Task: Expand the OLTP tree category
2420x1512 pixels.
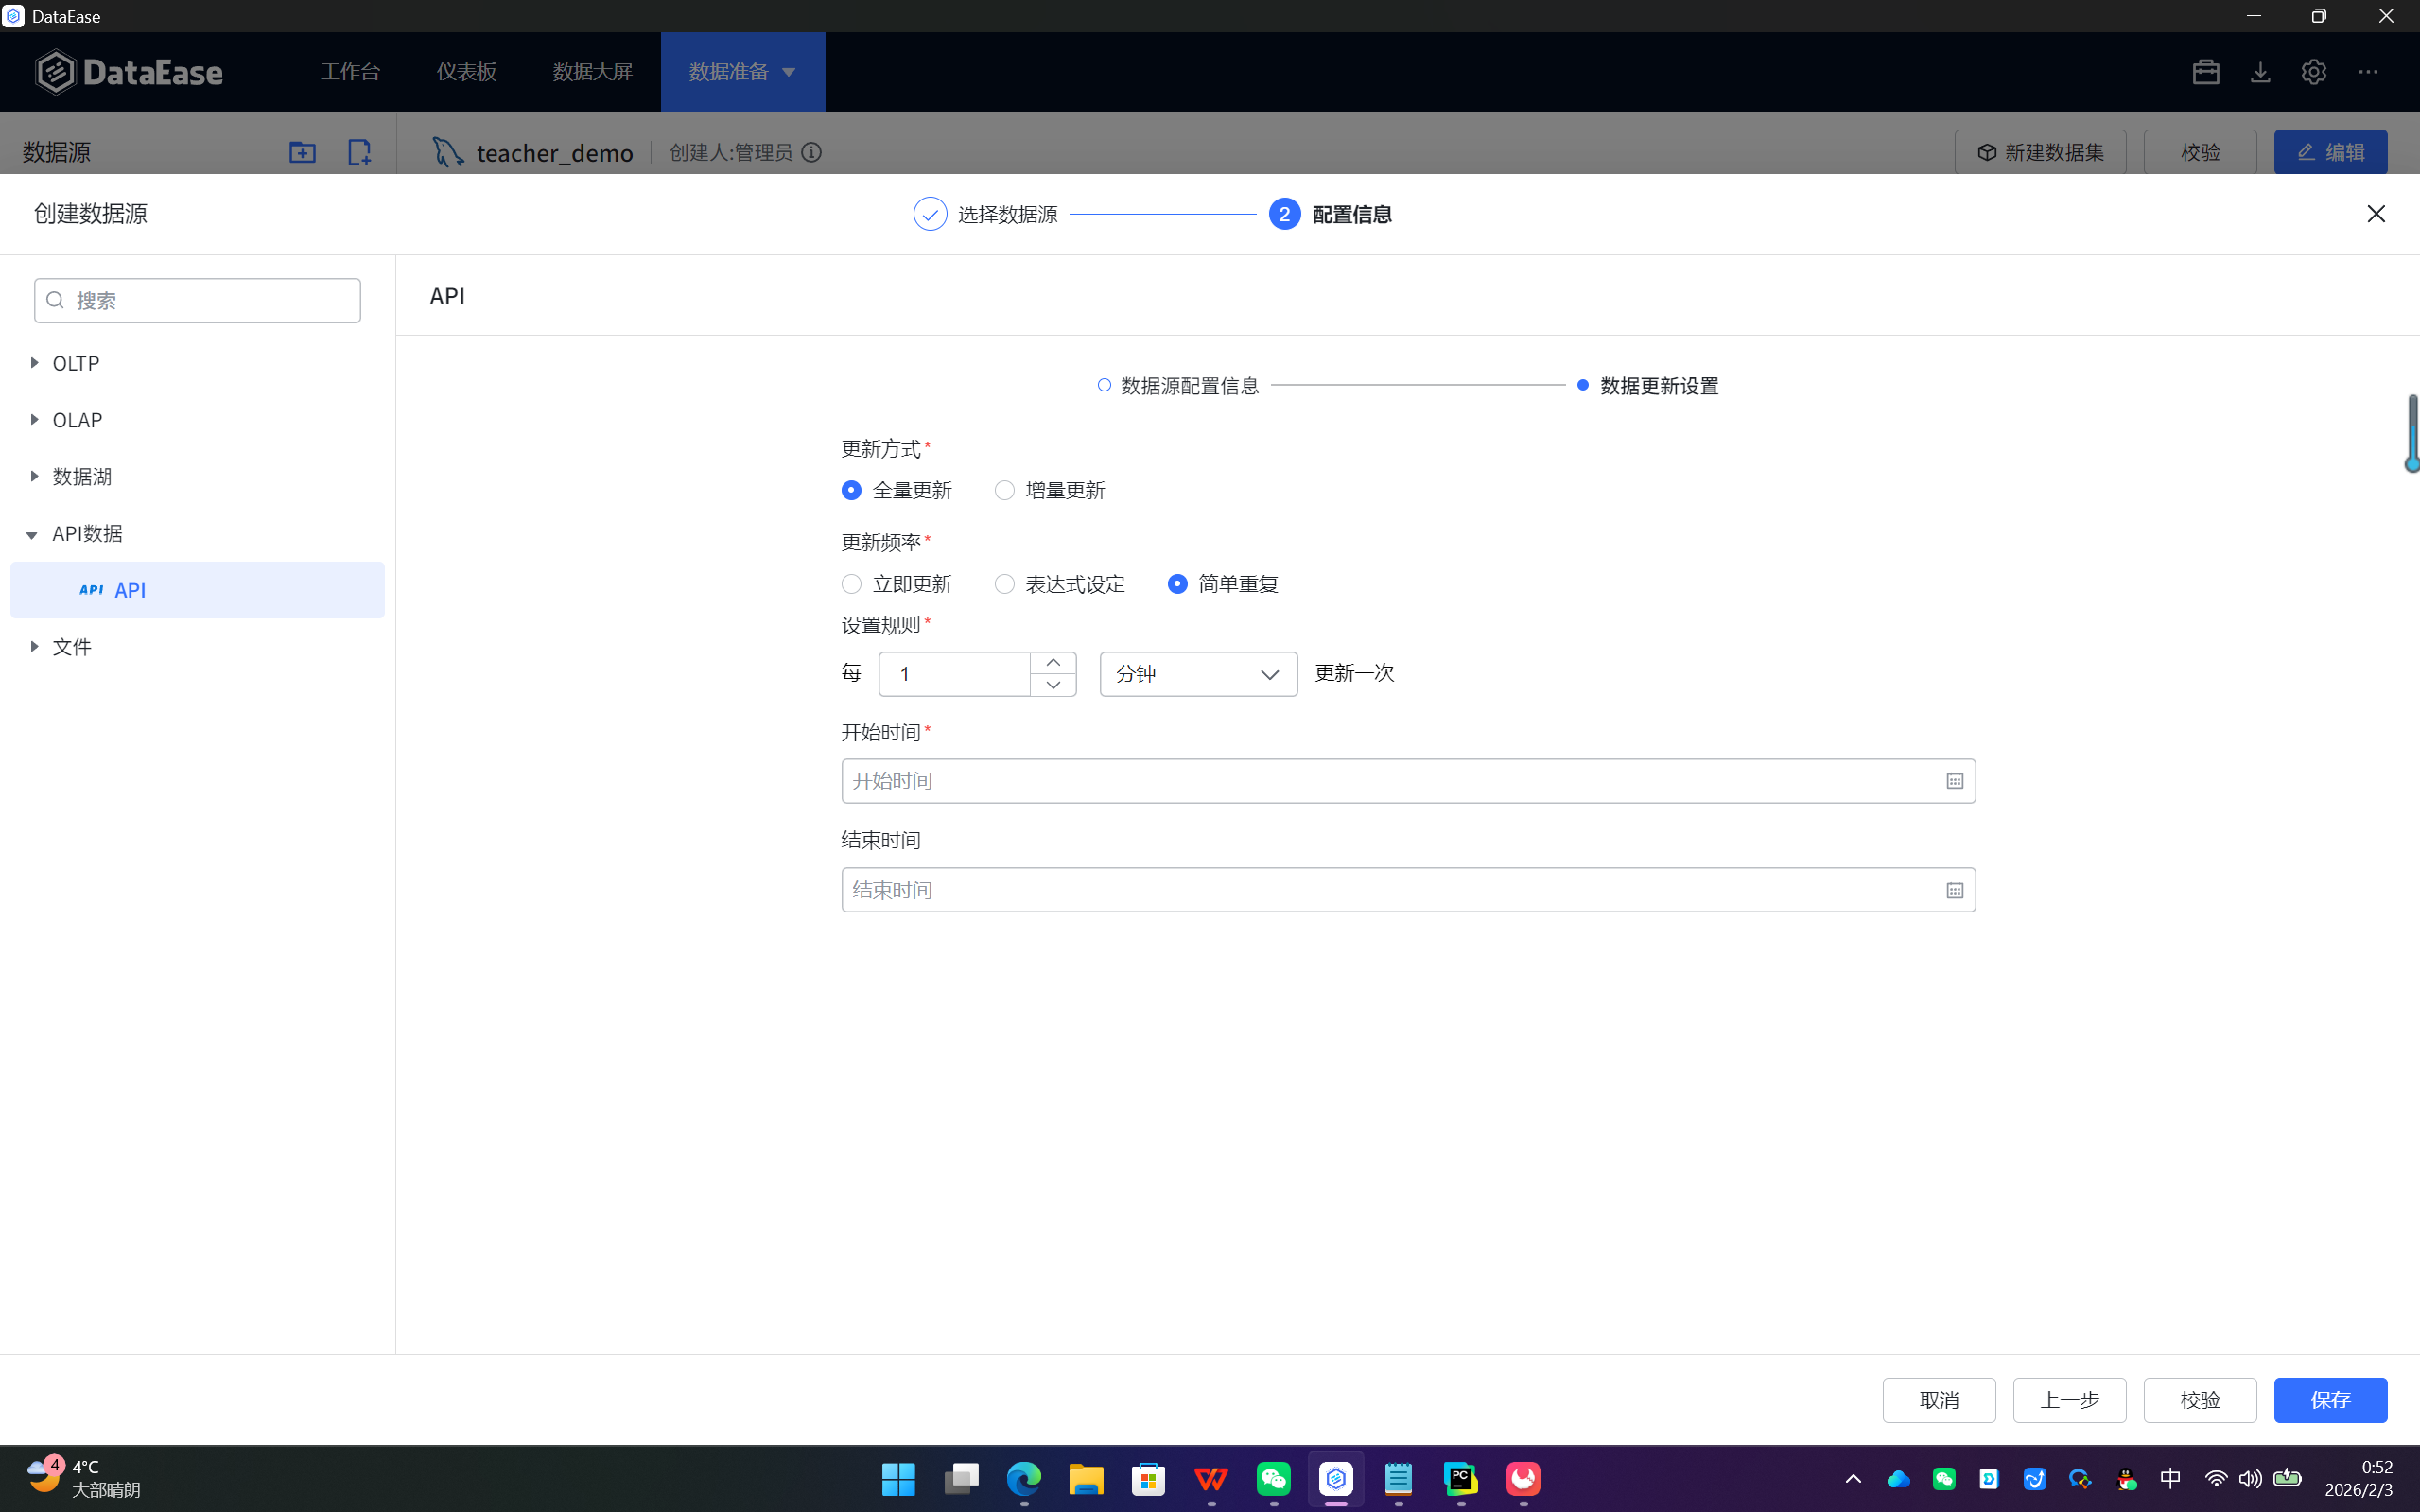Action: pos(34,363)
